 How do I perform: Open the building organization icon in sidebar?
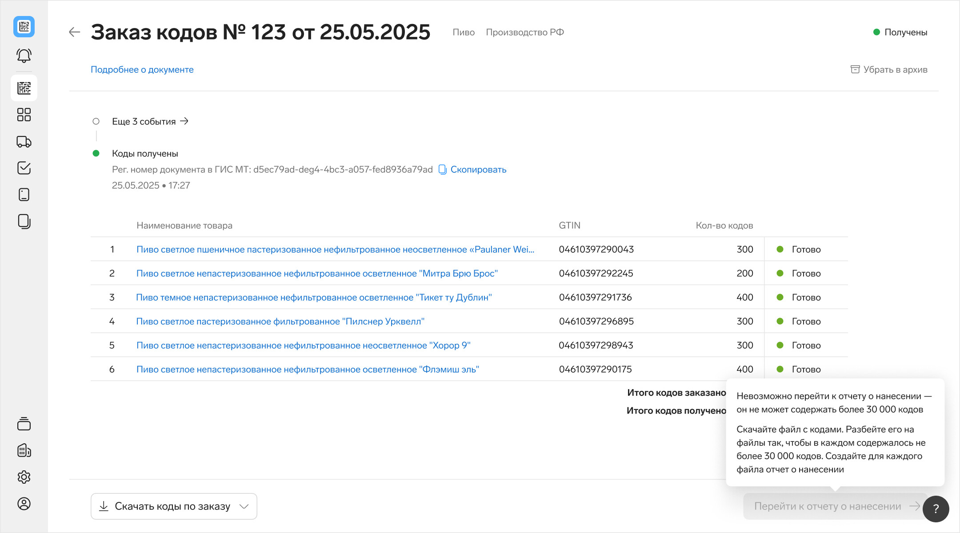(x=24, y=450)
